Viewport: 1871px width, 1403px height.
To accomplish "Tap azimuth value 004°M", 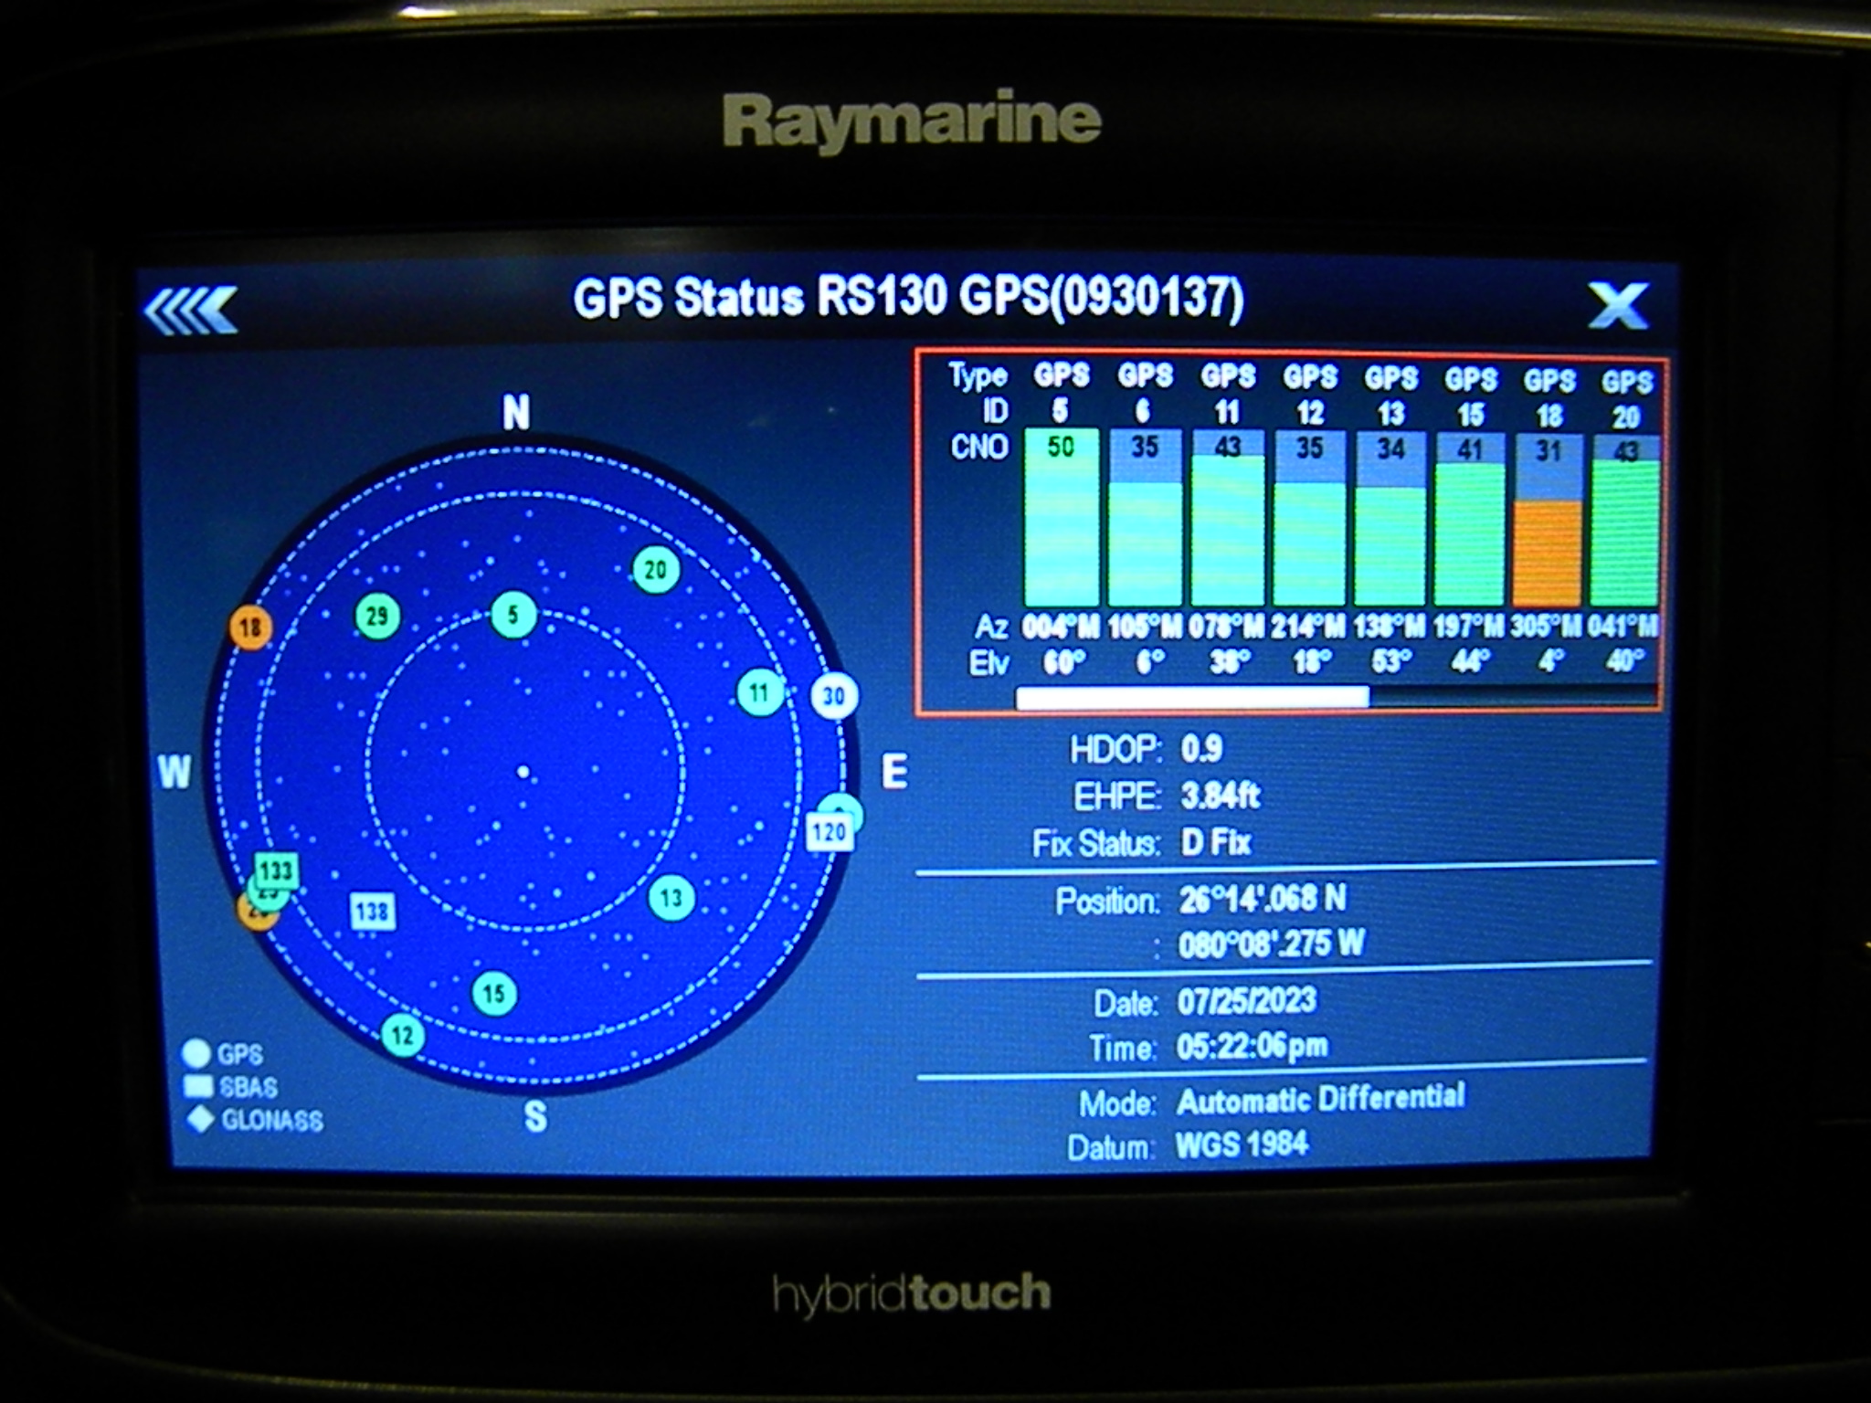I will [1061, 627].
